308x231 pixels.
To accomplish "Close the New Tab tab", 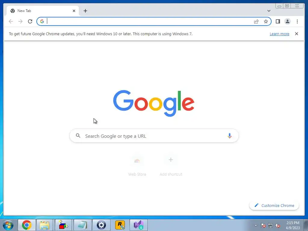I will (x=74, y=11).
